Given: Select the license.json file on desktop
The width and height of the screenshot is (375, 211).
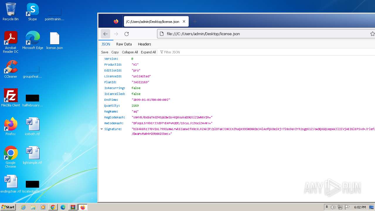Looking at the screenshot, I should (x=54, y=40).
